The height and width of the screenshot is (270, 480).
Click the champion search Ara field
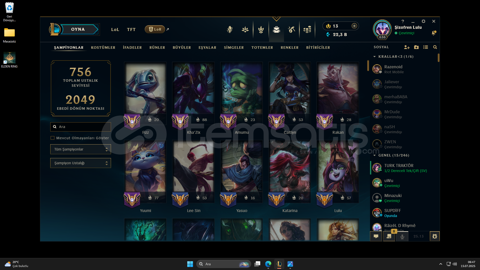[80, 127]
